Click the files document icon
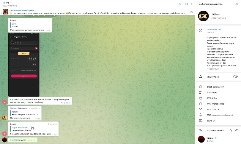Viewport: 241px width, 144px height. (201, 98)
